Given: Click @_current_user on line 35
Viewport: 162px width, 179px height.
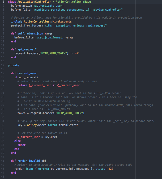Looking at the screenshot, I should [29, 137].
